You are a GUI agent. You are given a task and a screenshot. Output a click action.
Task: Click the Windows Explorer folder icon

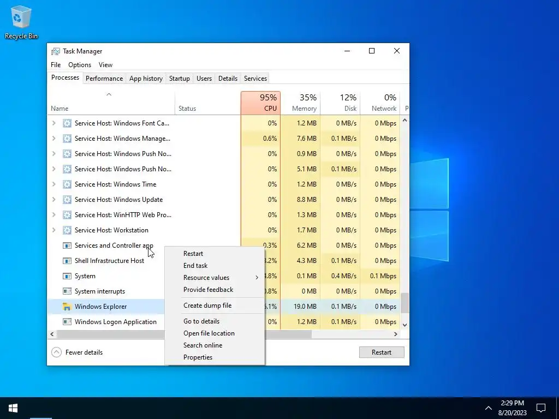pos(67,307)
